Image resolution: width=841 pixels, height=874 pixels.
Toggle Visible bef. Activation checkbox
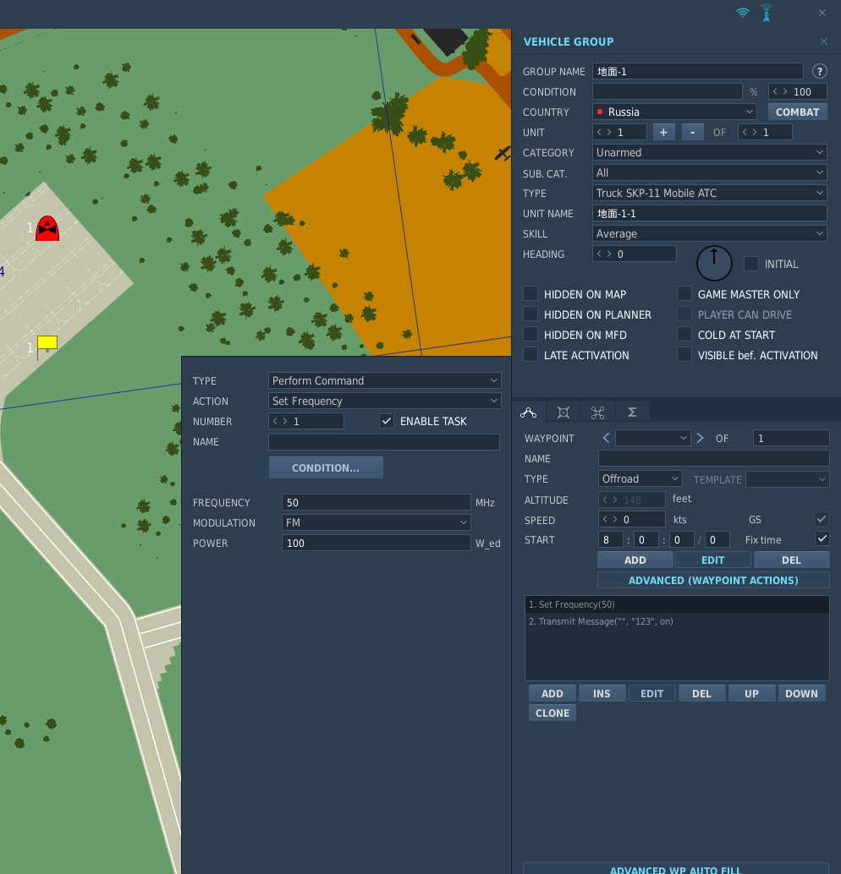pyautogui.click(x=684, y=355)
